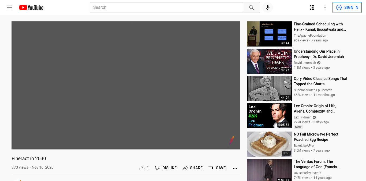Open 'Fine-Grained Scheduling with Helix' title
Viewport: 366px width, 181px height.
tap(320, 27)
